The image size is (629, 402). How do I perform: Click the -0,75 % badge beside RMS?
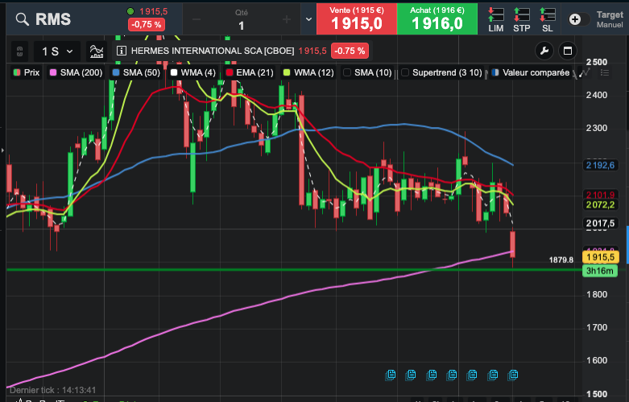147,24
